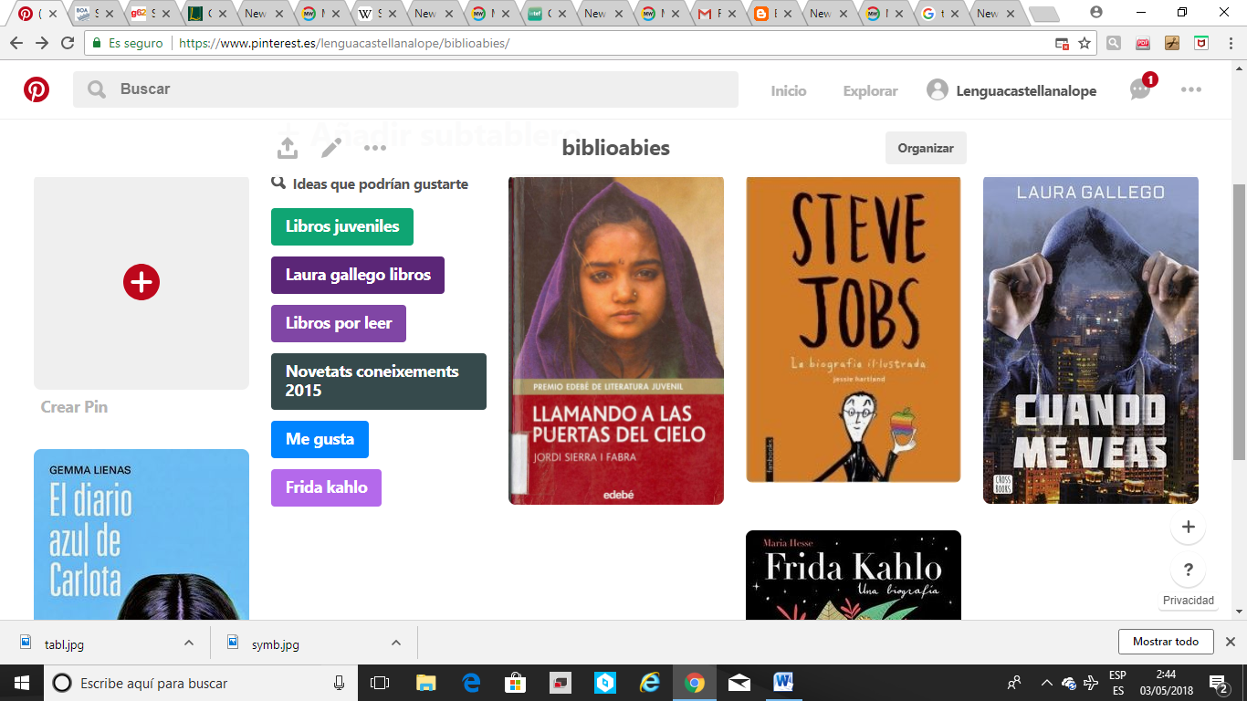Open board options three-dots beside pencil
The width and height of the screenshot is (1247, 701).
tap(375, 148)
